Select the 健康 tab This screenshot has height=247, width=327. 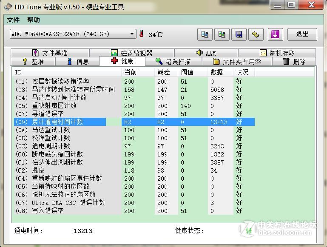click(x=122, y=61)
